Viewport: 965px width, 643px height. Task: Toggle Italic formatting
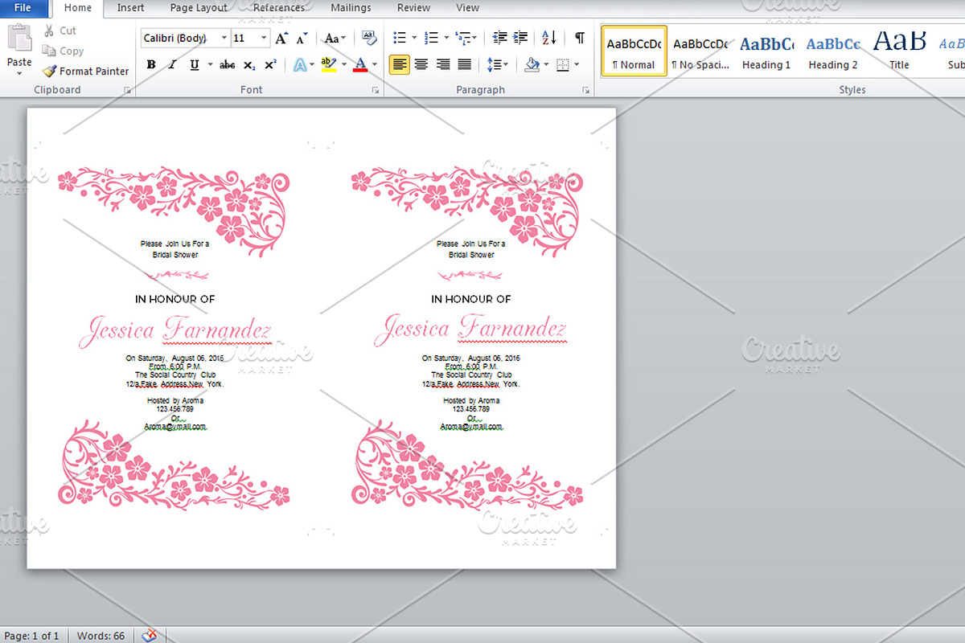(171, 64)
